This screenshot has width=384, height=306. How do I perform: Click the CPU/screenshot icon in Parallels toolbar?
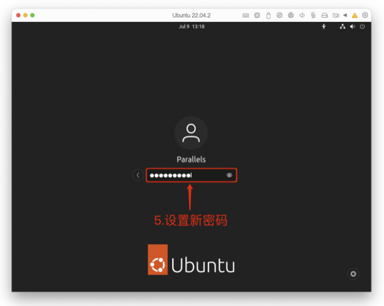point(257,15)
